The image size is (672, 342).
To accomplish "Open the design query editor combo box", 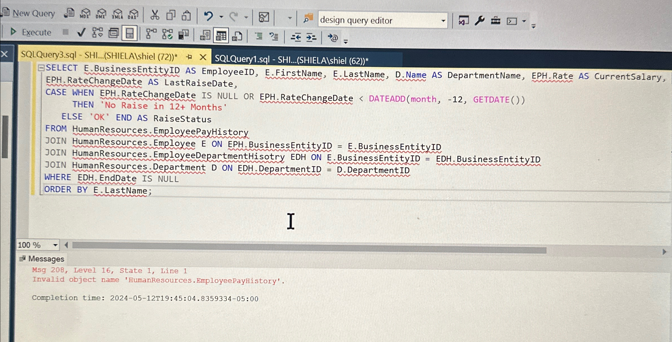I will [381, 20].
